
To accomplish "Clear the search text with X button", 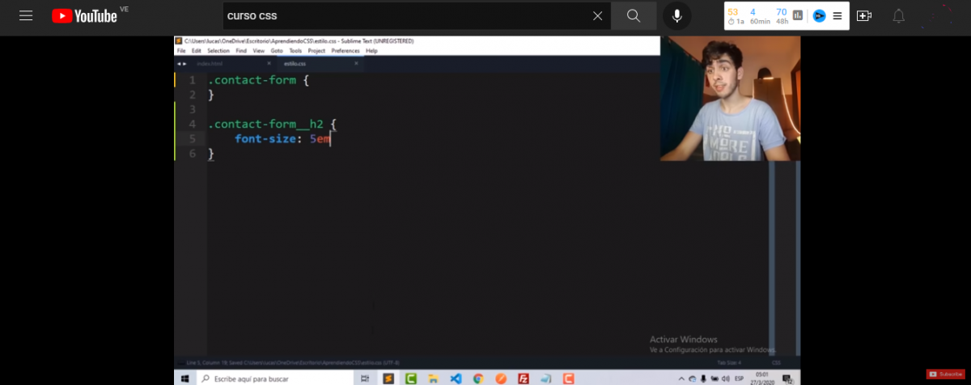I will 597,15.
